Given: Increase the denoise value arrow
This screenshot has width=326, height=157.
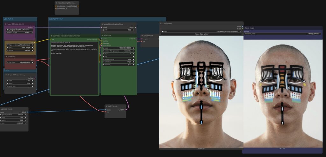Looking at the screenshot, I should pos(134,65).
